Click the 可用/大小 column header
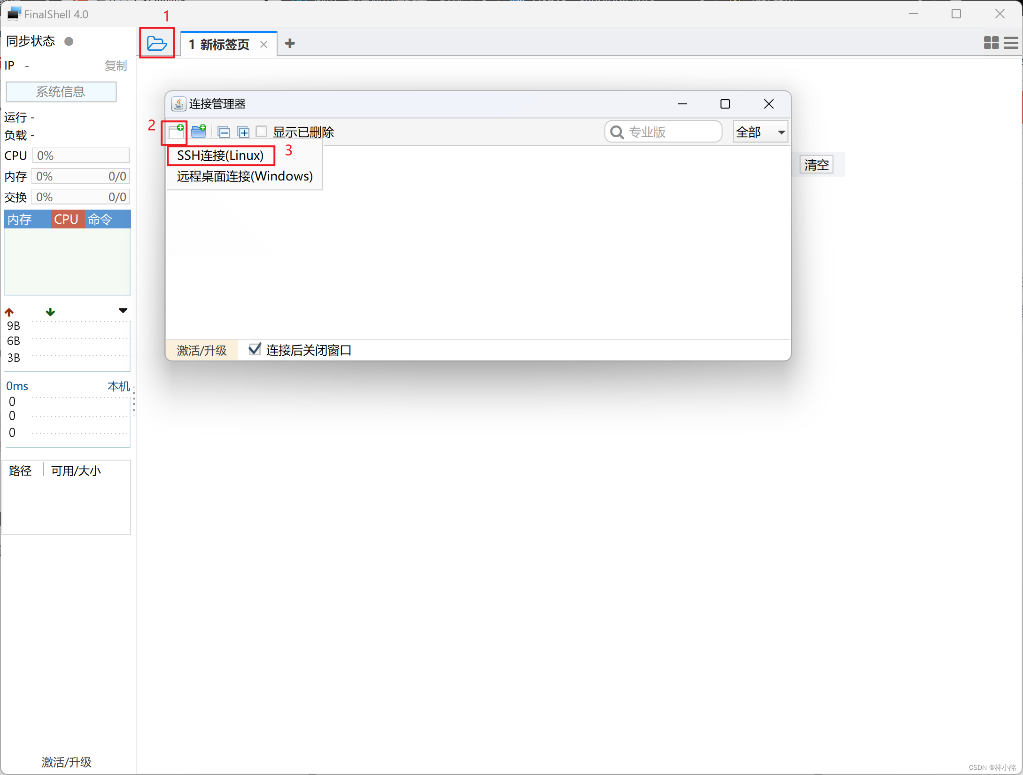 (x=76, y=471)
